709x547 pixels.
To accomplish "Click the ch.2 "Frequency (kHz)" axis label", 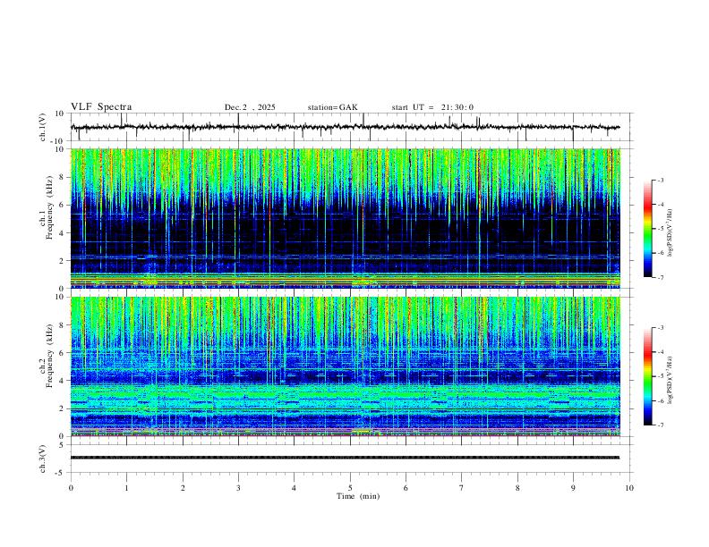I will [49, 356].
